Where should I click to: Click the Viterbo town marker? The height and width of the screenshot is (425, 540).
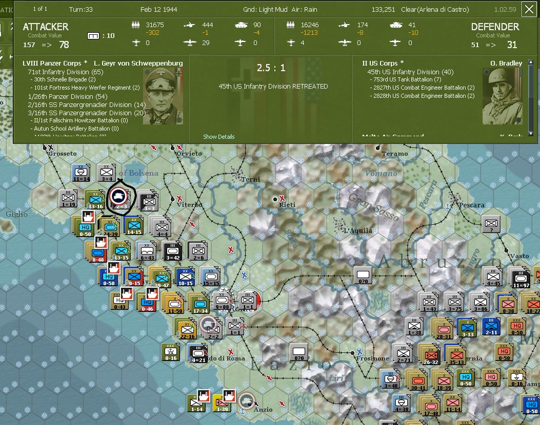tap(172, 199)
